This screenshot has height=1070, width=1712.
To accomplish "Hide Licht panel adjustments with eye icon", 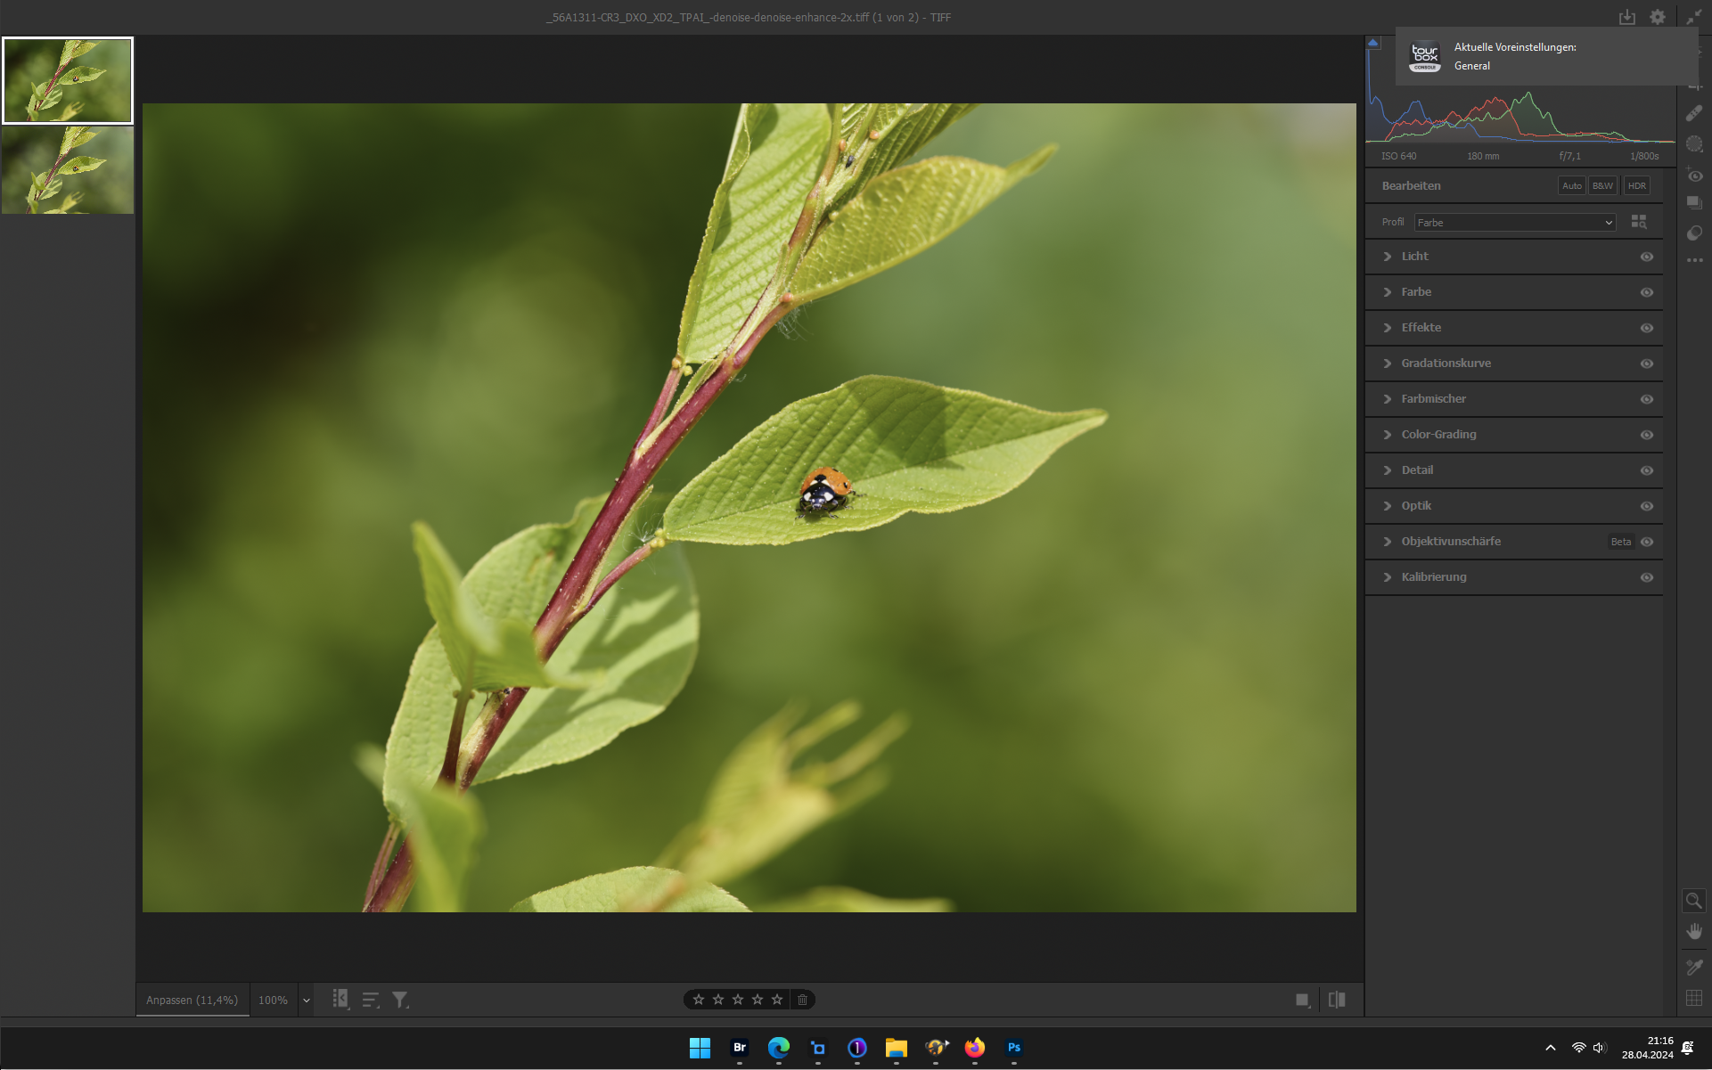I will coord(1647,257).
